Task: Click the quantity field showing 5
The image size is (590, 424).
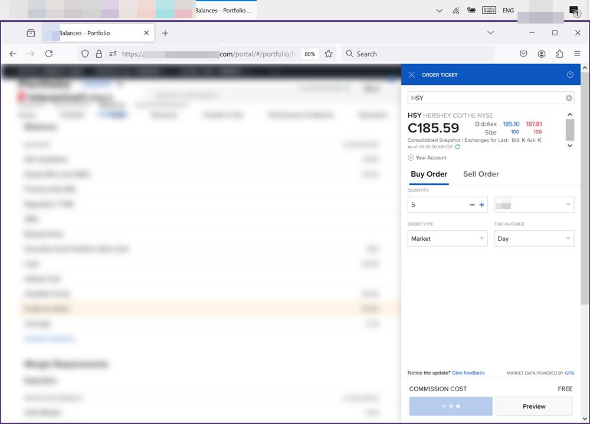Action: tap(438, 205)
